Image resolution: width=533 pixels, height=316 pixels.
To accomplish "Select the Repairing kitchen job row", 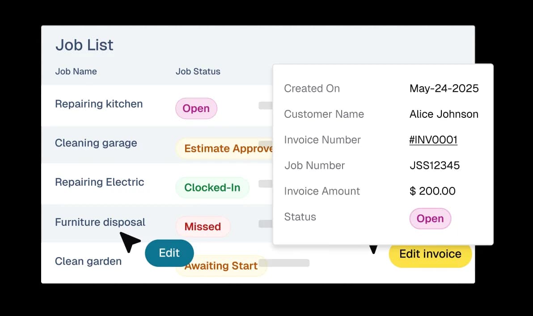I will (99, 104).
